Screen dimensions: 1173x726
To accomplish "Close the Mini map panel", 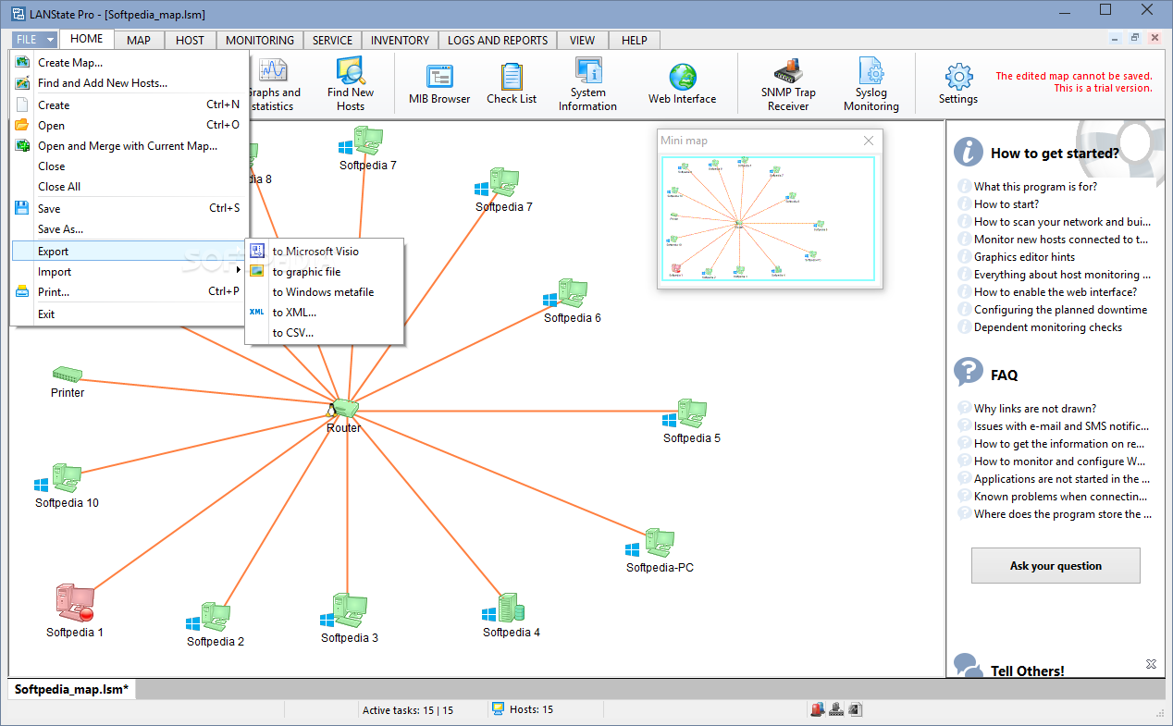I will pos(868,141).
